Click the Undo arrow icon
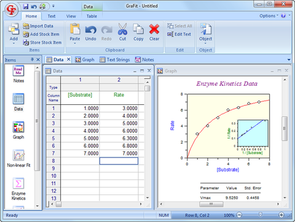This screenshot has height=222, width=295. pyautogui.click(x=90, y=29)
